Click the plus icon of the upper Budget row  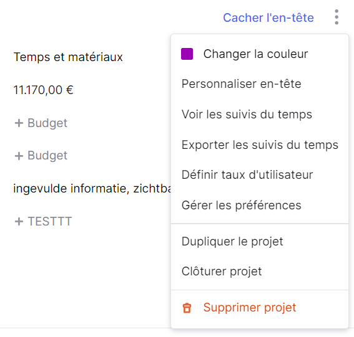19,123
